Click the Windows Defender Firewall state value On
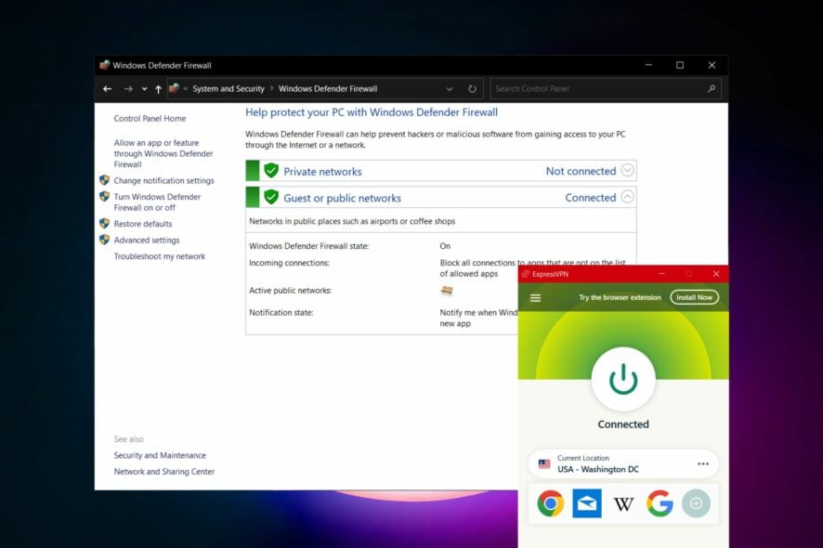823x548 pixels. coord(445,246)
